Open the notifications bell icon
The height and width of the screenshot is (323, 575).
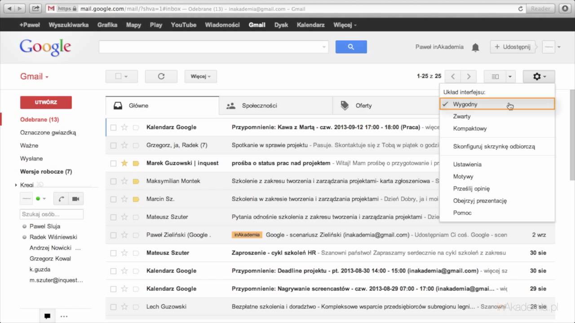pos(475,47)
